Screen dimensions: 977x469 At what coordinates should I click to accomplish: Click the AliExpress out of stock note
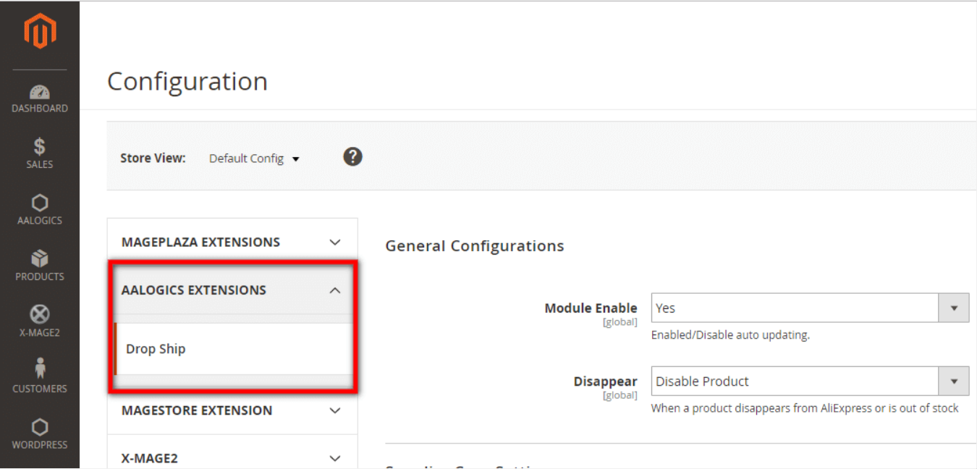pyautogui.click(x=805, y=408)
